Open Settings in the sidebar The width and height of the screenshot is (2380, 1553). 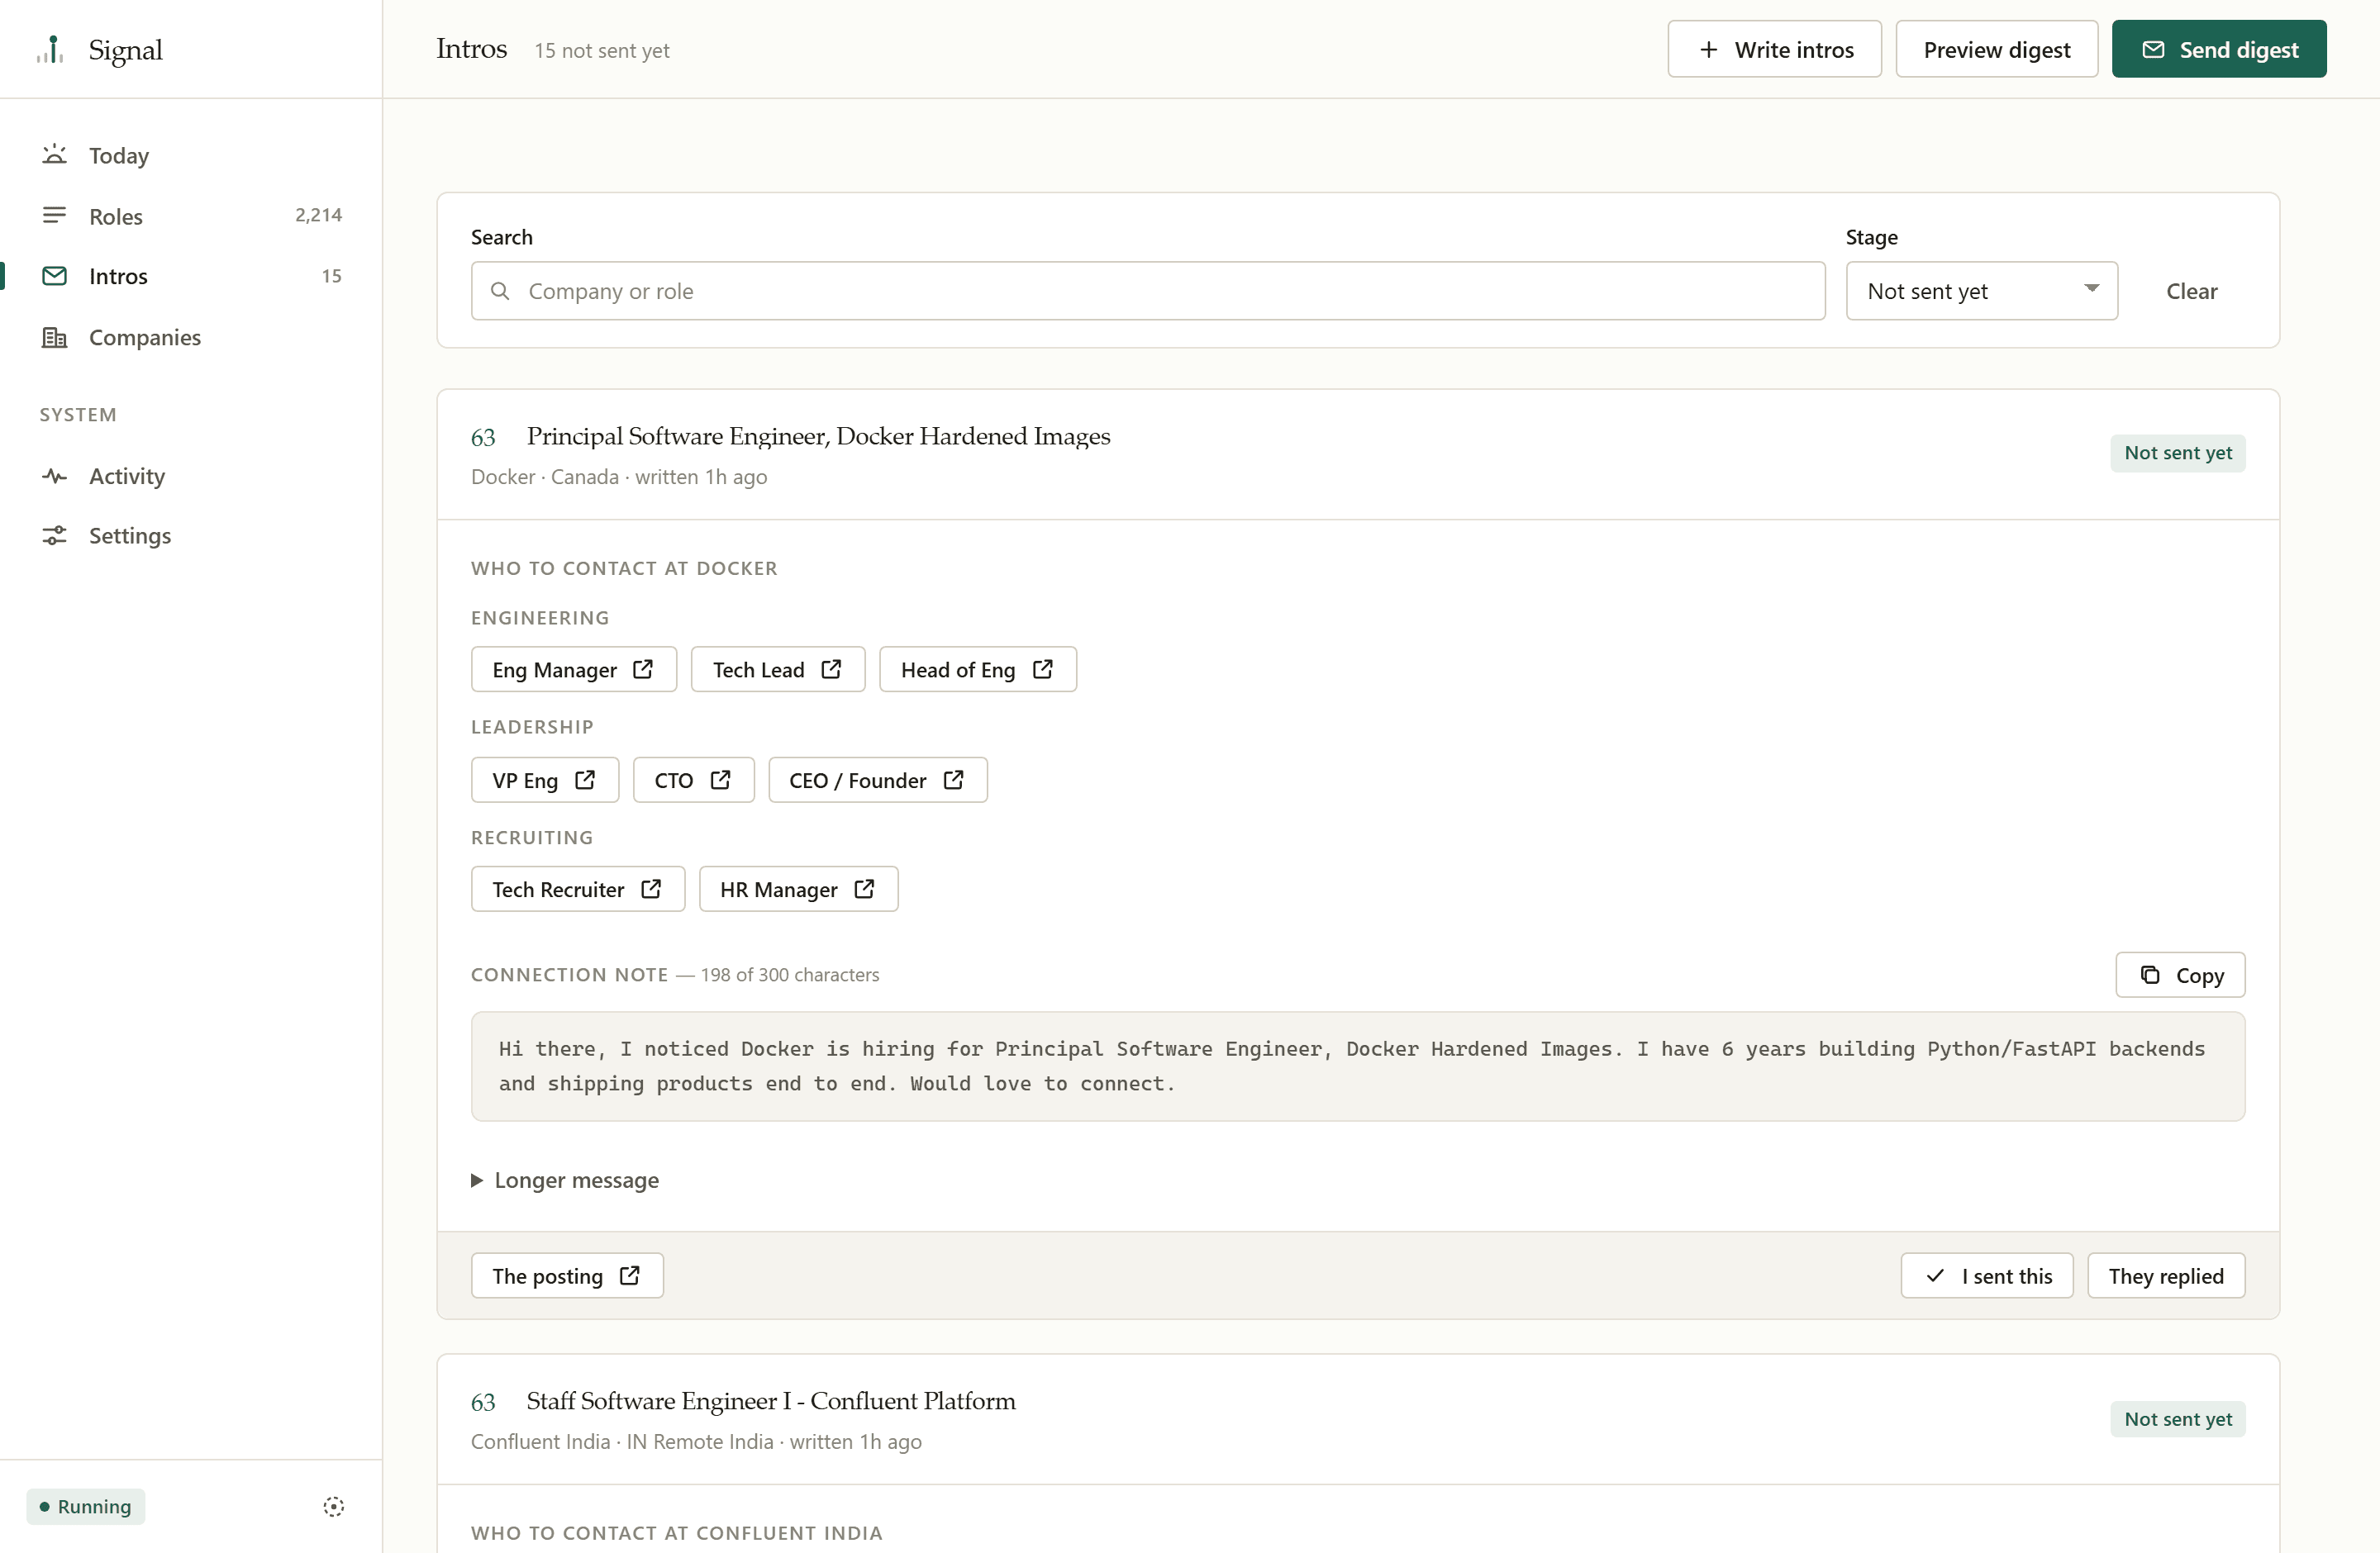pos(191,535)
